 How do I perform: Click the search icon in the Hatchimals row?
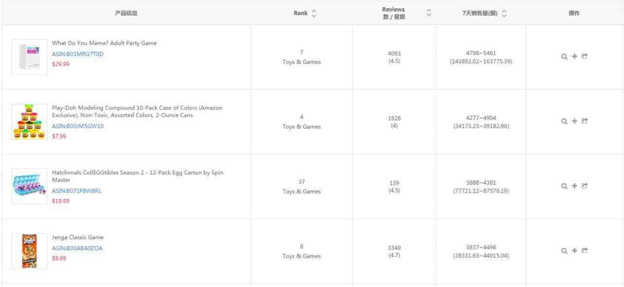coord(564,186)
